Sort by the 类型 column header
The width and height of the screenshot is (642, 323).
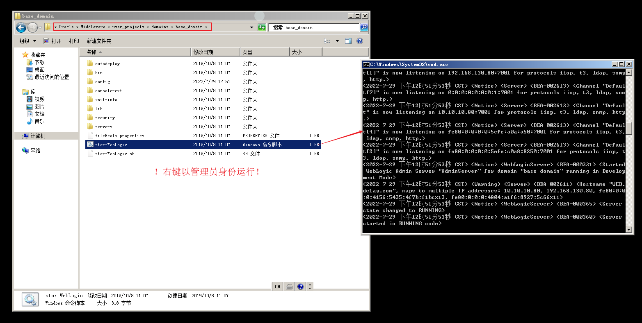tap(265, 52)
